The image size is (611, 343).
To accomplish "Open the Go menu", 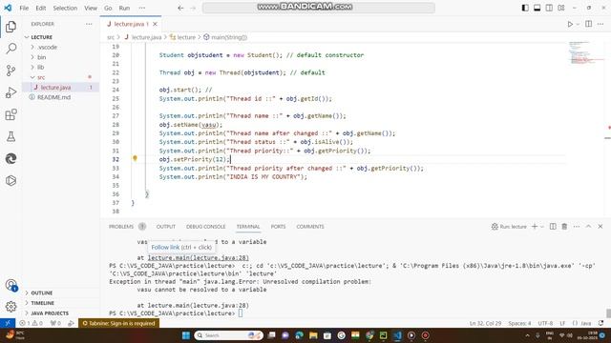I will click(x=108, y=8).
